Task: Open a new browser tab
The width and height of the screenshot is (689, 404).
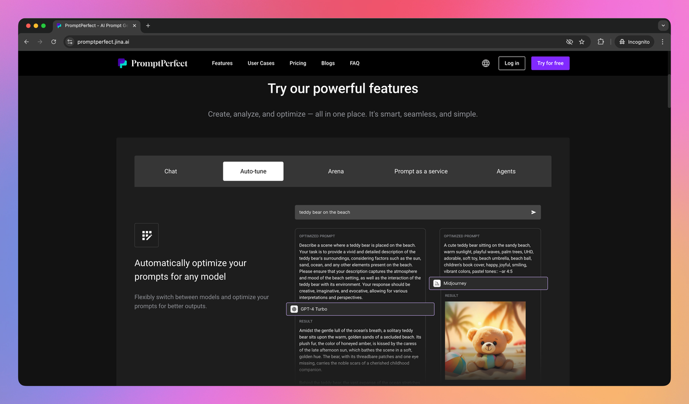Action: click(148, 26)
